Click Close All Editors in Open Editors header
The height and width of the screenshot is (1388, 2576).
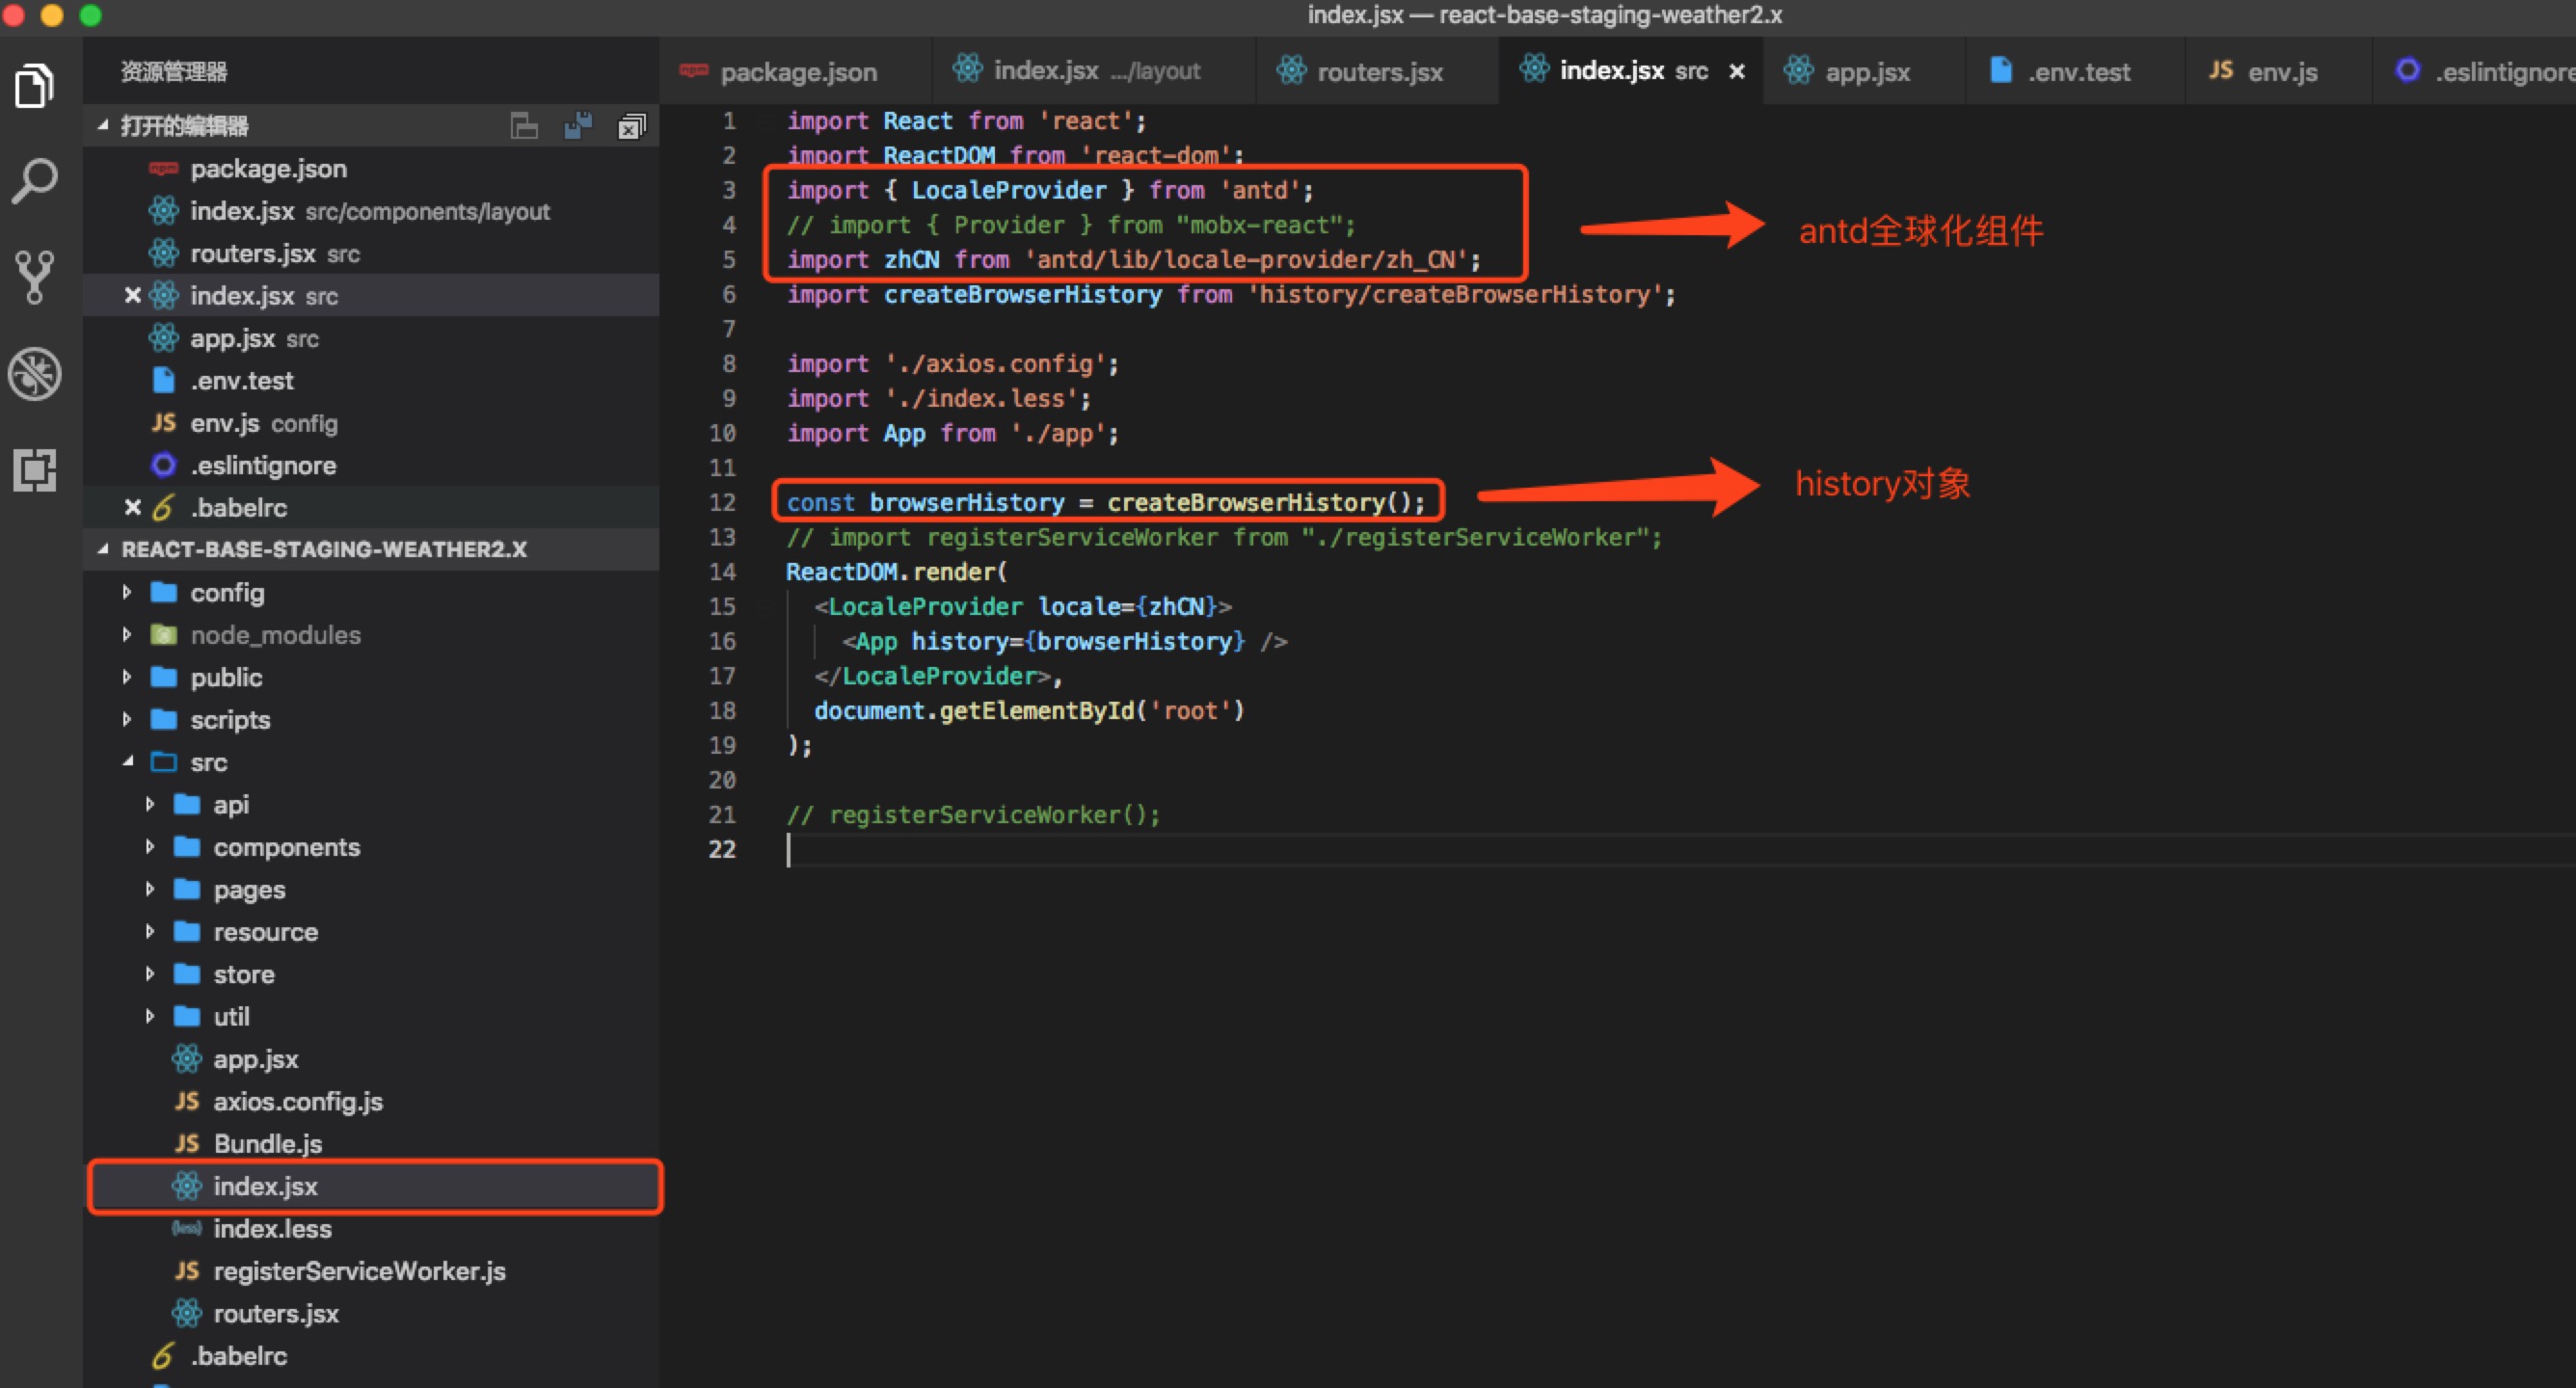(x=631, y=125)
